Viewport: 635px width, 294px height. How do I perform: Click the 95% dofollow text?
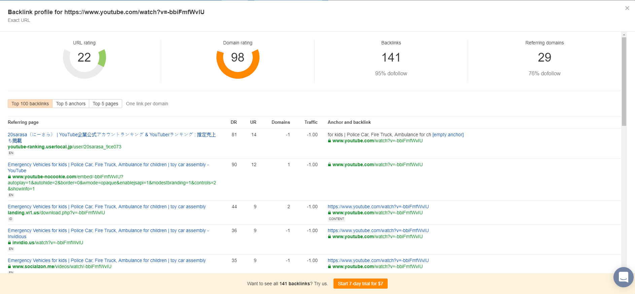tap(391, 73)
